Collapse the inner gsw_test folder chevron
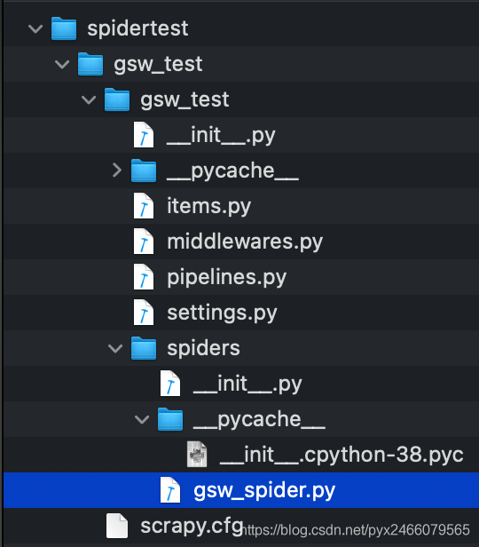479x547 pixels. tap(89, 99)
